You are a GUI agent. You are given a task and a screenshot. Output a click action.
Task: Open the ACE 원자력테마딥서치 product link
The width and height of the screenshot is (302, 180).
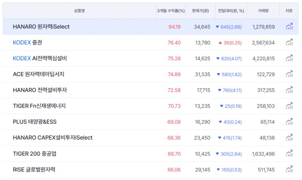coord(39,74)
